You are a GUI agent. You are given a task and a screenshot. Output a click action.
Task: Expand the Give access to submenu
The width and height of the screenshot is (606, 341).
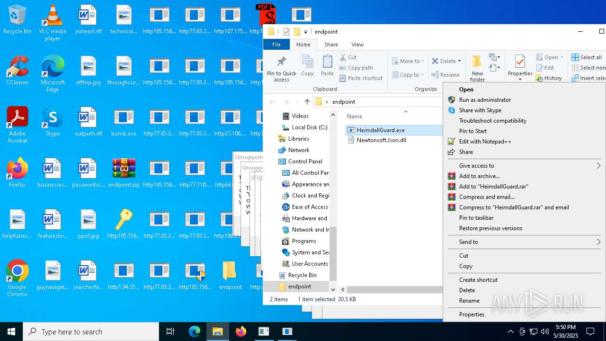pos(525,166)
